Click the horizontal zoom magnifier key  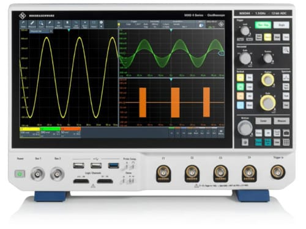(x=286, y=50)
